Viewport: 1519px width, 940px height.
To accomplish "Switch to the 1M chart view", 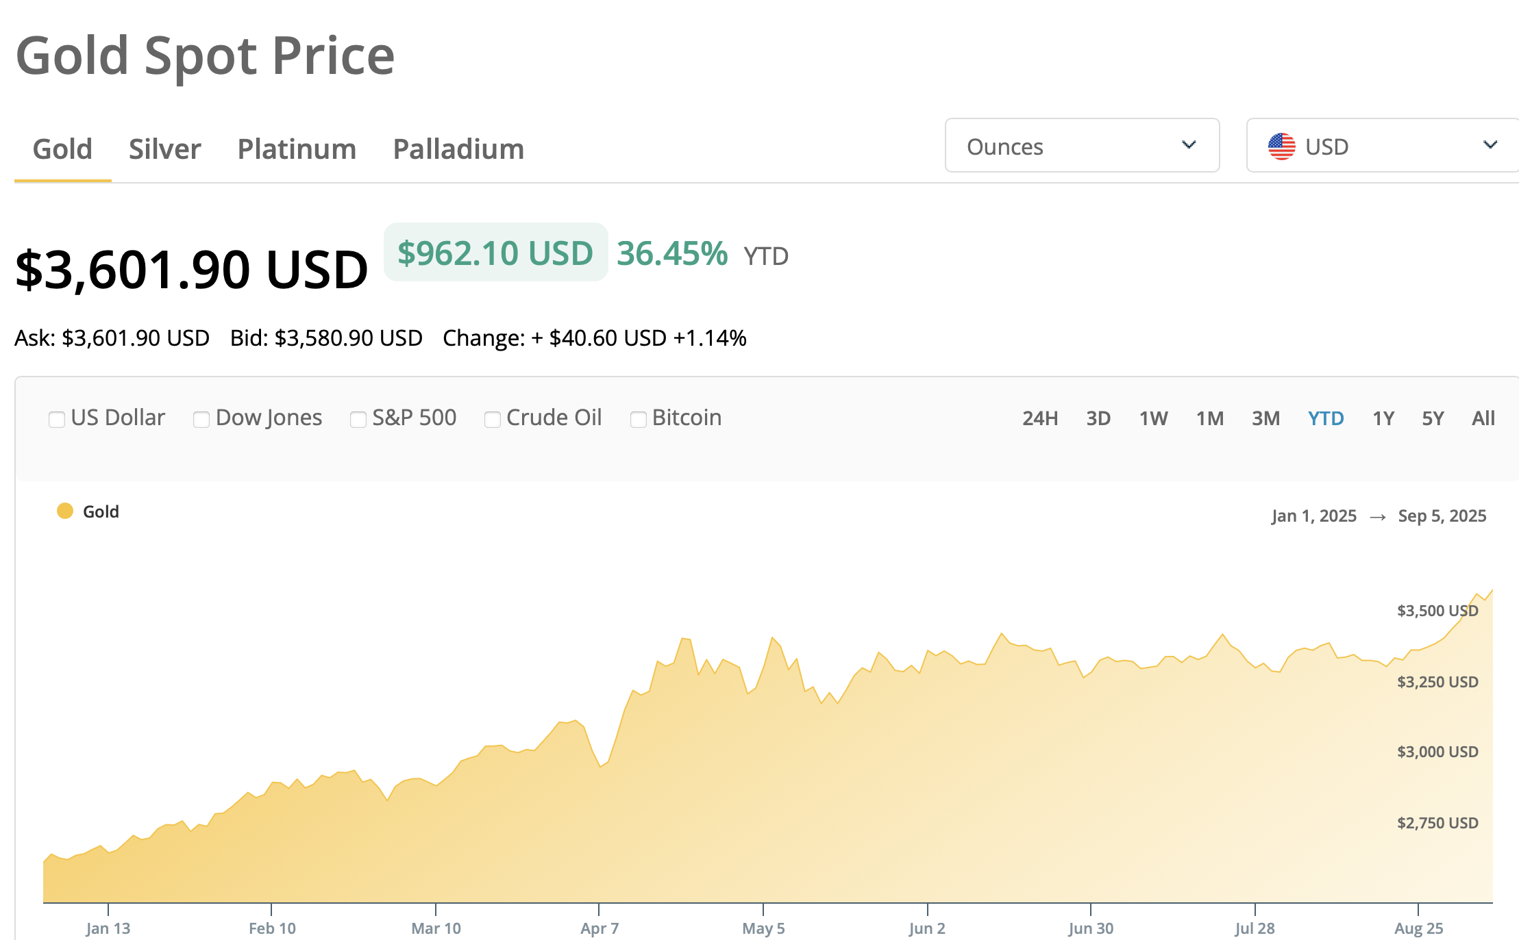I will (x=1210, y=418).
